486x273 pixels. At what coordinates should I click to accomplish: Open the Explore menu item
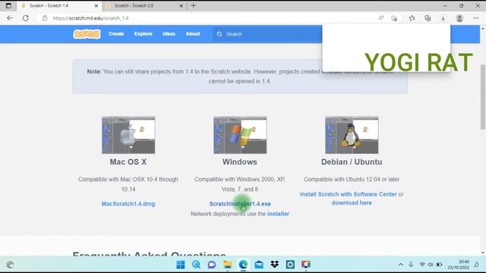pyautogui.click(x=144, y=33)
